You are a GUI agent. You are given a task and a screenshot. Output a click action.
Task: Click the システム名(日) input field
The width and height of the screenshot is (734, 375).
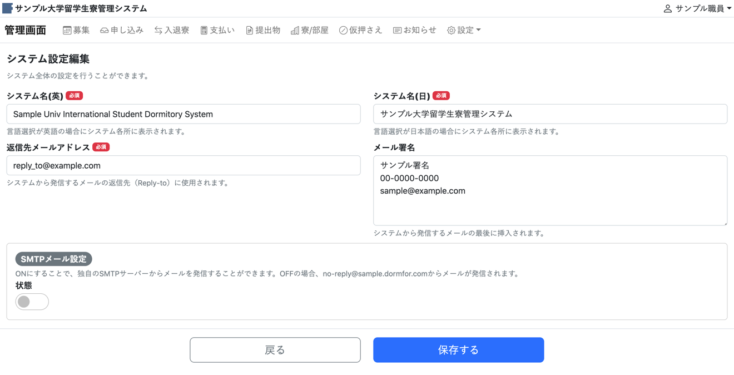tap(550, 114)
